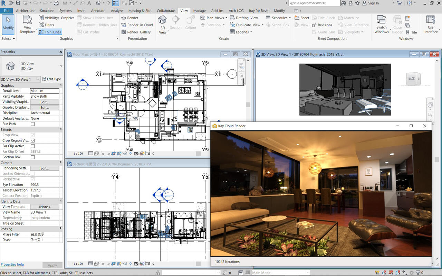Click the ViewCube BACK face

[x=412, y=79]
